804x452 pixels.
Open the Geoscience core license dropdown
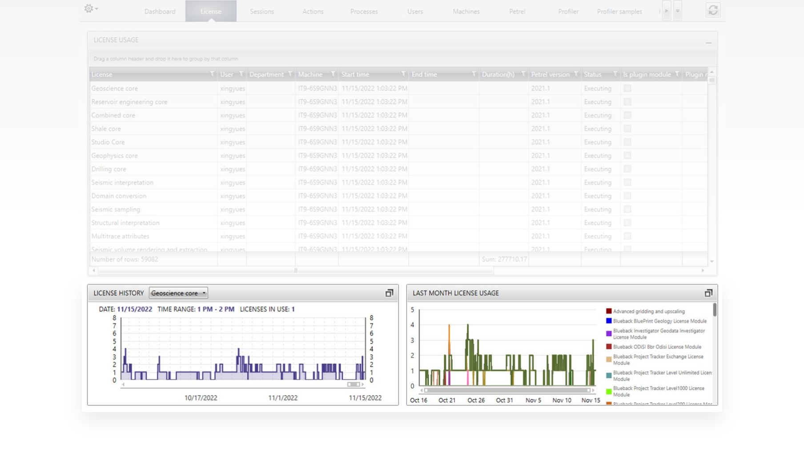tap(178, 293)
